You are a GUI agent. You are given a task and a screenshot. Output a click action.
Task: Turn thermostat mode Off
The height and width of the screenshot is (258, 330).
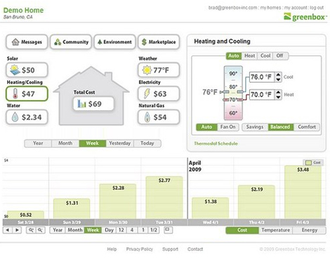280,55
